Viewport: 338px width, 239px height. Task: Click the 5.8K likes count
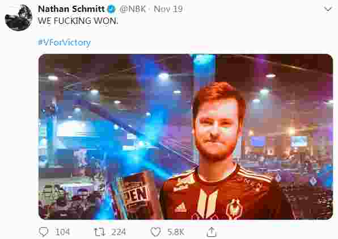(x=176, y=232)
